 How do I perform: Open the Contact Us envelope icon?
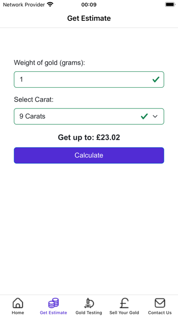(160, 303)
